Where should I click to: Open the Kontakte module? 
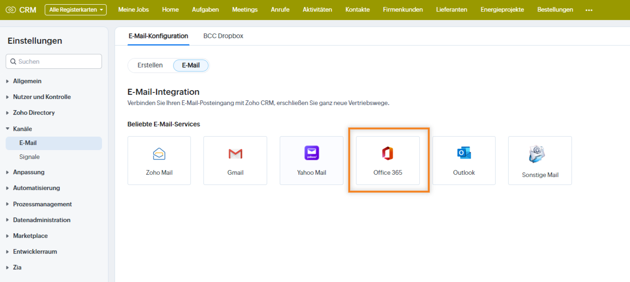tap(357, 10)
